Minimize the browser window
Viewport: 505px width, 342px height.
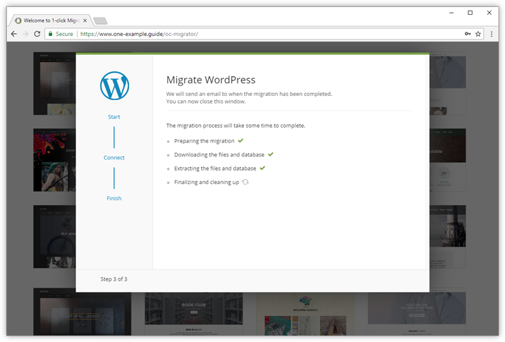451,13
